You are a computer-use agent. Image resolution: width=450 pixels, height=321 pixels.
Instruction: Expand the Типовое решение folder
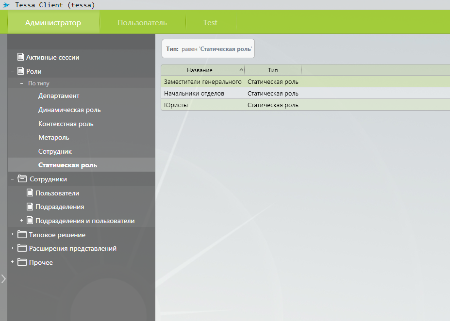coord(12,235)
